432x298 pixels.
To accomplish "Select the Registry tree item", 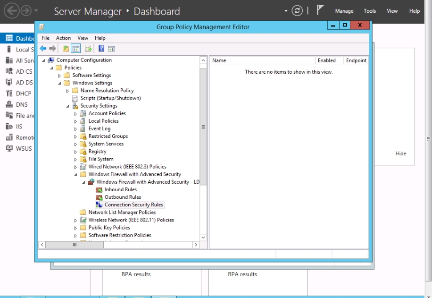I will 97,152.
